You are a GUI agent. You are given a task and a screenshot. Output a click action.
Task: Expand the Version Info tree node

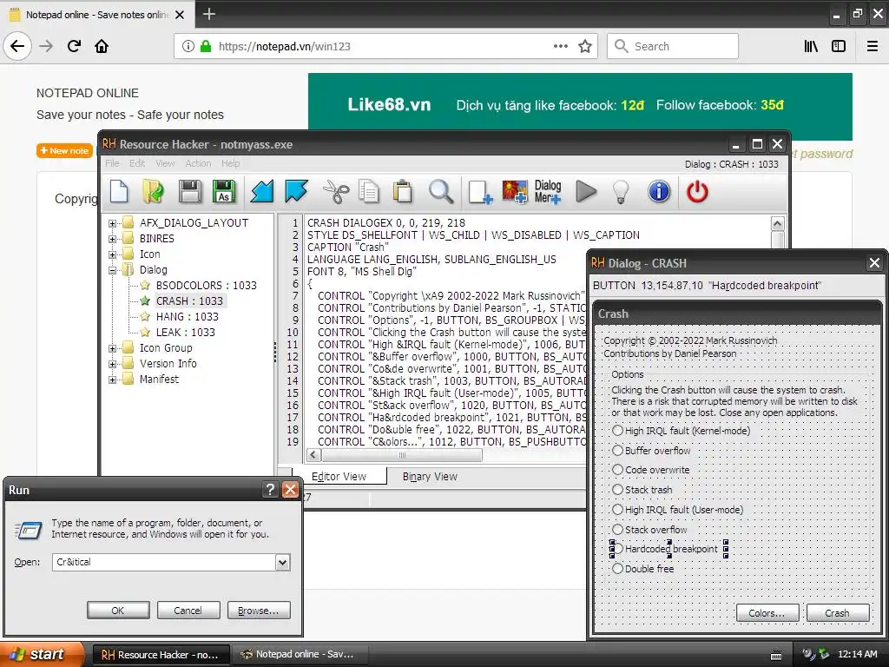[112, 364]
